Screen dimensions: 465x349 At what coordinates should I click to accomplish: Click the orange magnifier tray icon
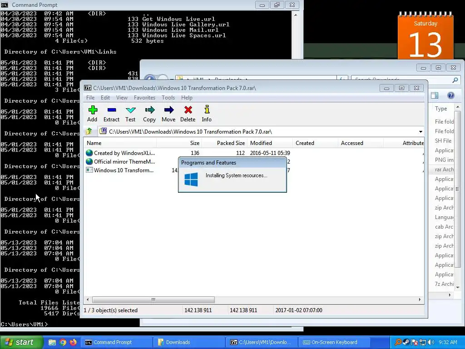coord(398,342)
